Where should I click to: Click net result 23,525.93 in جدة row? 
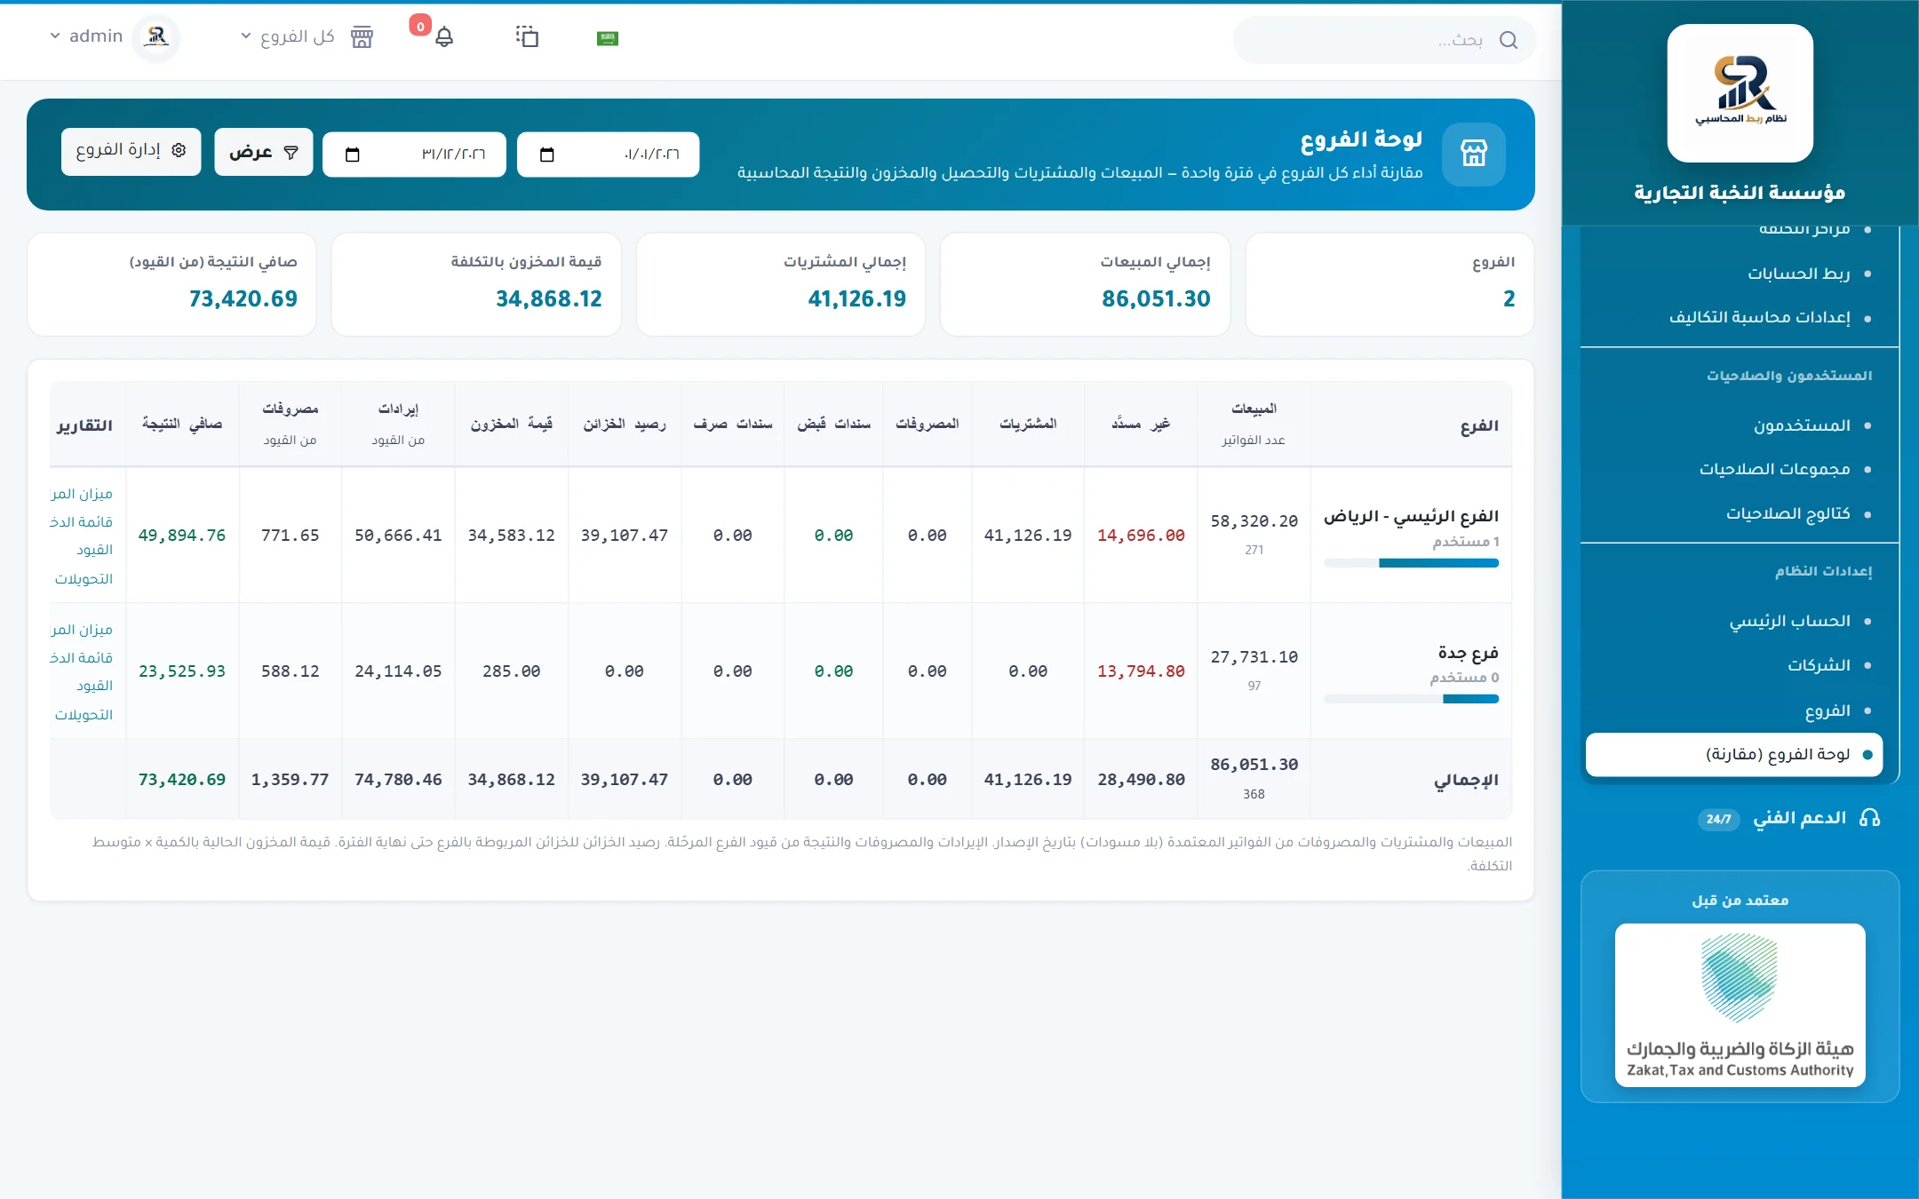182,671
